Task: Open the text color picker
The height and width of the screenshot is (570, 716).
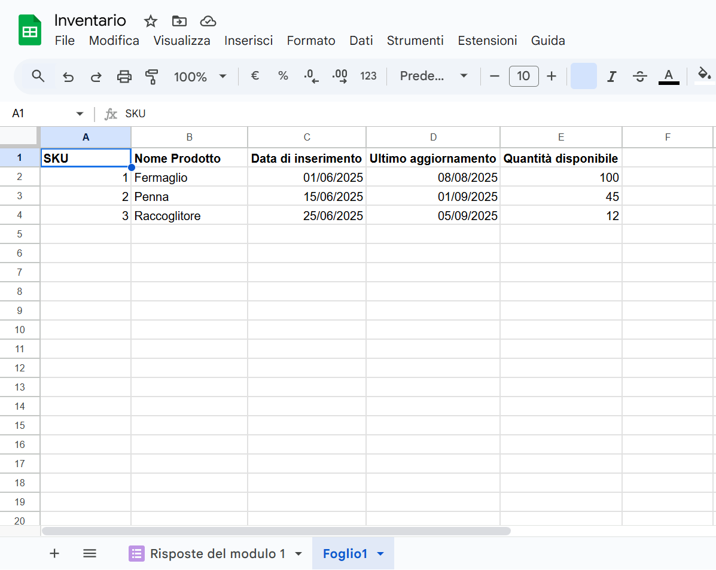Action: pos(669,77)
